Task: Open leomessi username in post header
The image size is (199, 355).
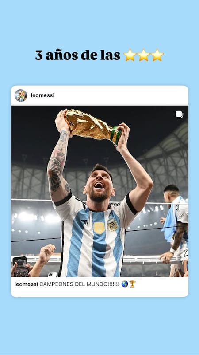Action: point(42,95)
